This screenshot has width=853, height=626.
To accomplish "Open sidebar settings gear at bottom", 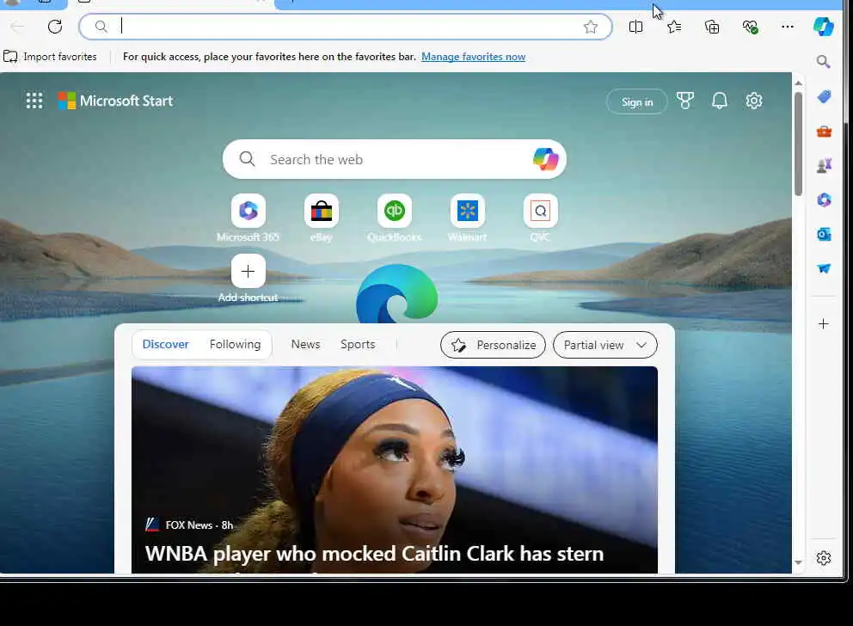I will coord(824,558).
